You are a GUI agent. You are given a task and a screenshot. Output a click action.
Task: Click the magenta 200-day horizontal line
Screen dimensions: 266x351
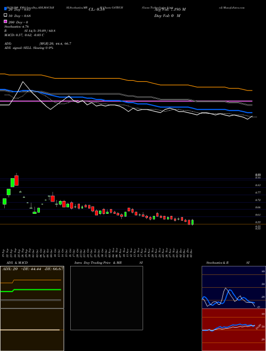coord(126,101)
